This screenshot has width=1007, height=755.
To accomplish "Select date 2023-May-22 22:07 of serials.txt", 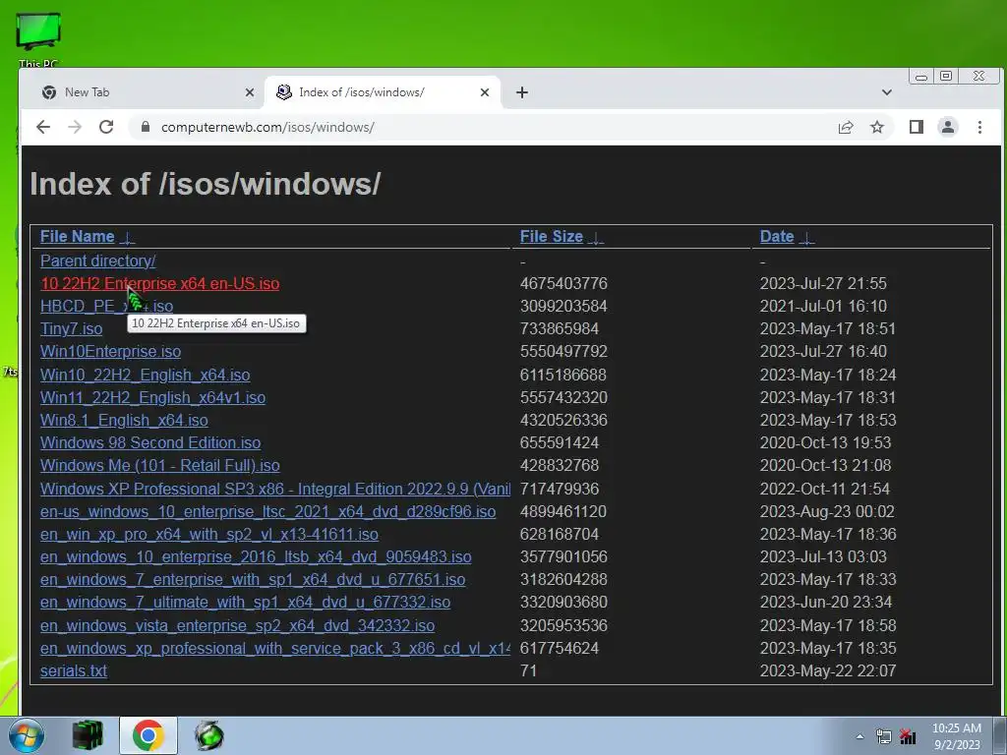I will point(828,670).
